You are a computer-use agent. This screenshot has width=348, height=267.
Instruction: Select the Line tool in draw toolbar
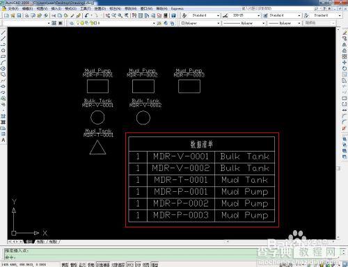[3, 33]
